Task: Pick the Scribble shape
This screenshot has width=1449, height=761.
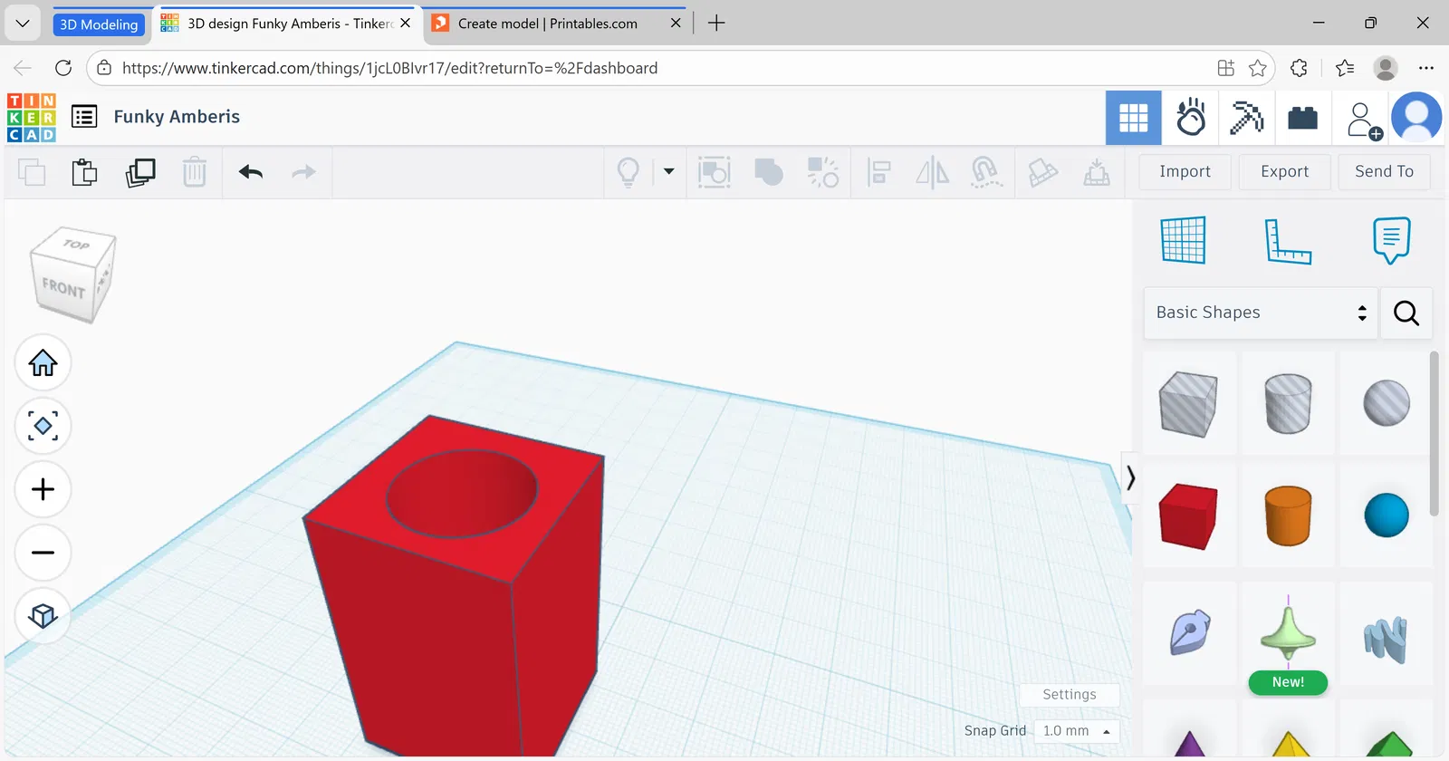Action: tap(1188, 632)
